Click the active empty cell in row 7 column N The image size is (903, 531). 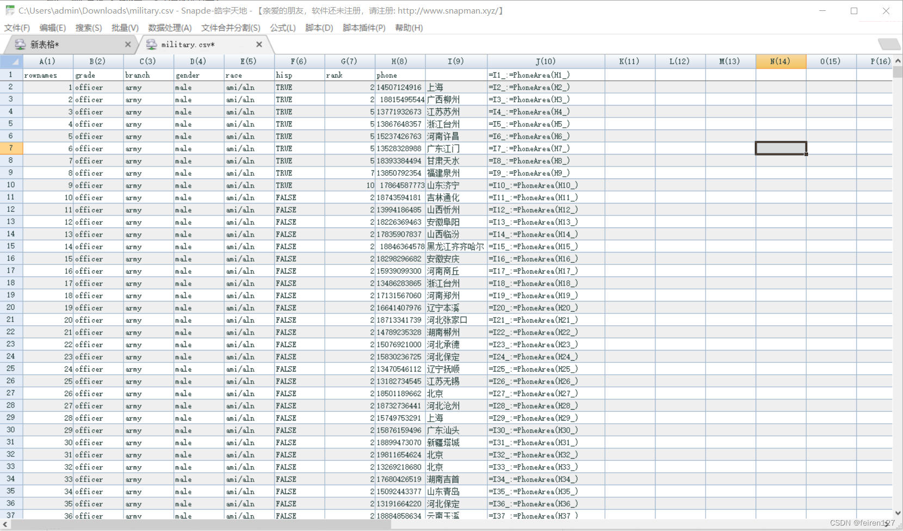coord(781,148)
